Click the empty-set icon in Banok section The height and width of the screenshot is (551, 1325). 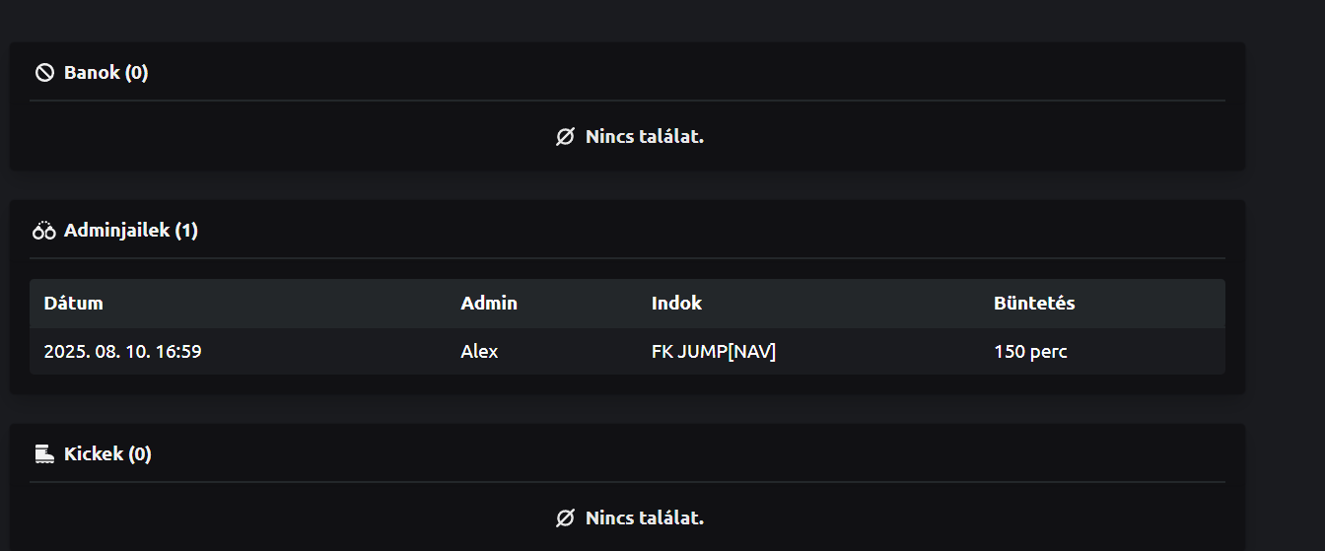coord(565,137)
